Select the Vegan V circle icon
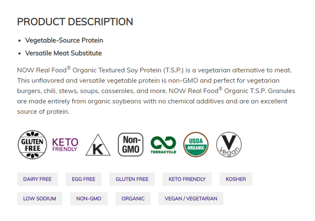 tap(229, 145)
